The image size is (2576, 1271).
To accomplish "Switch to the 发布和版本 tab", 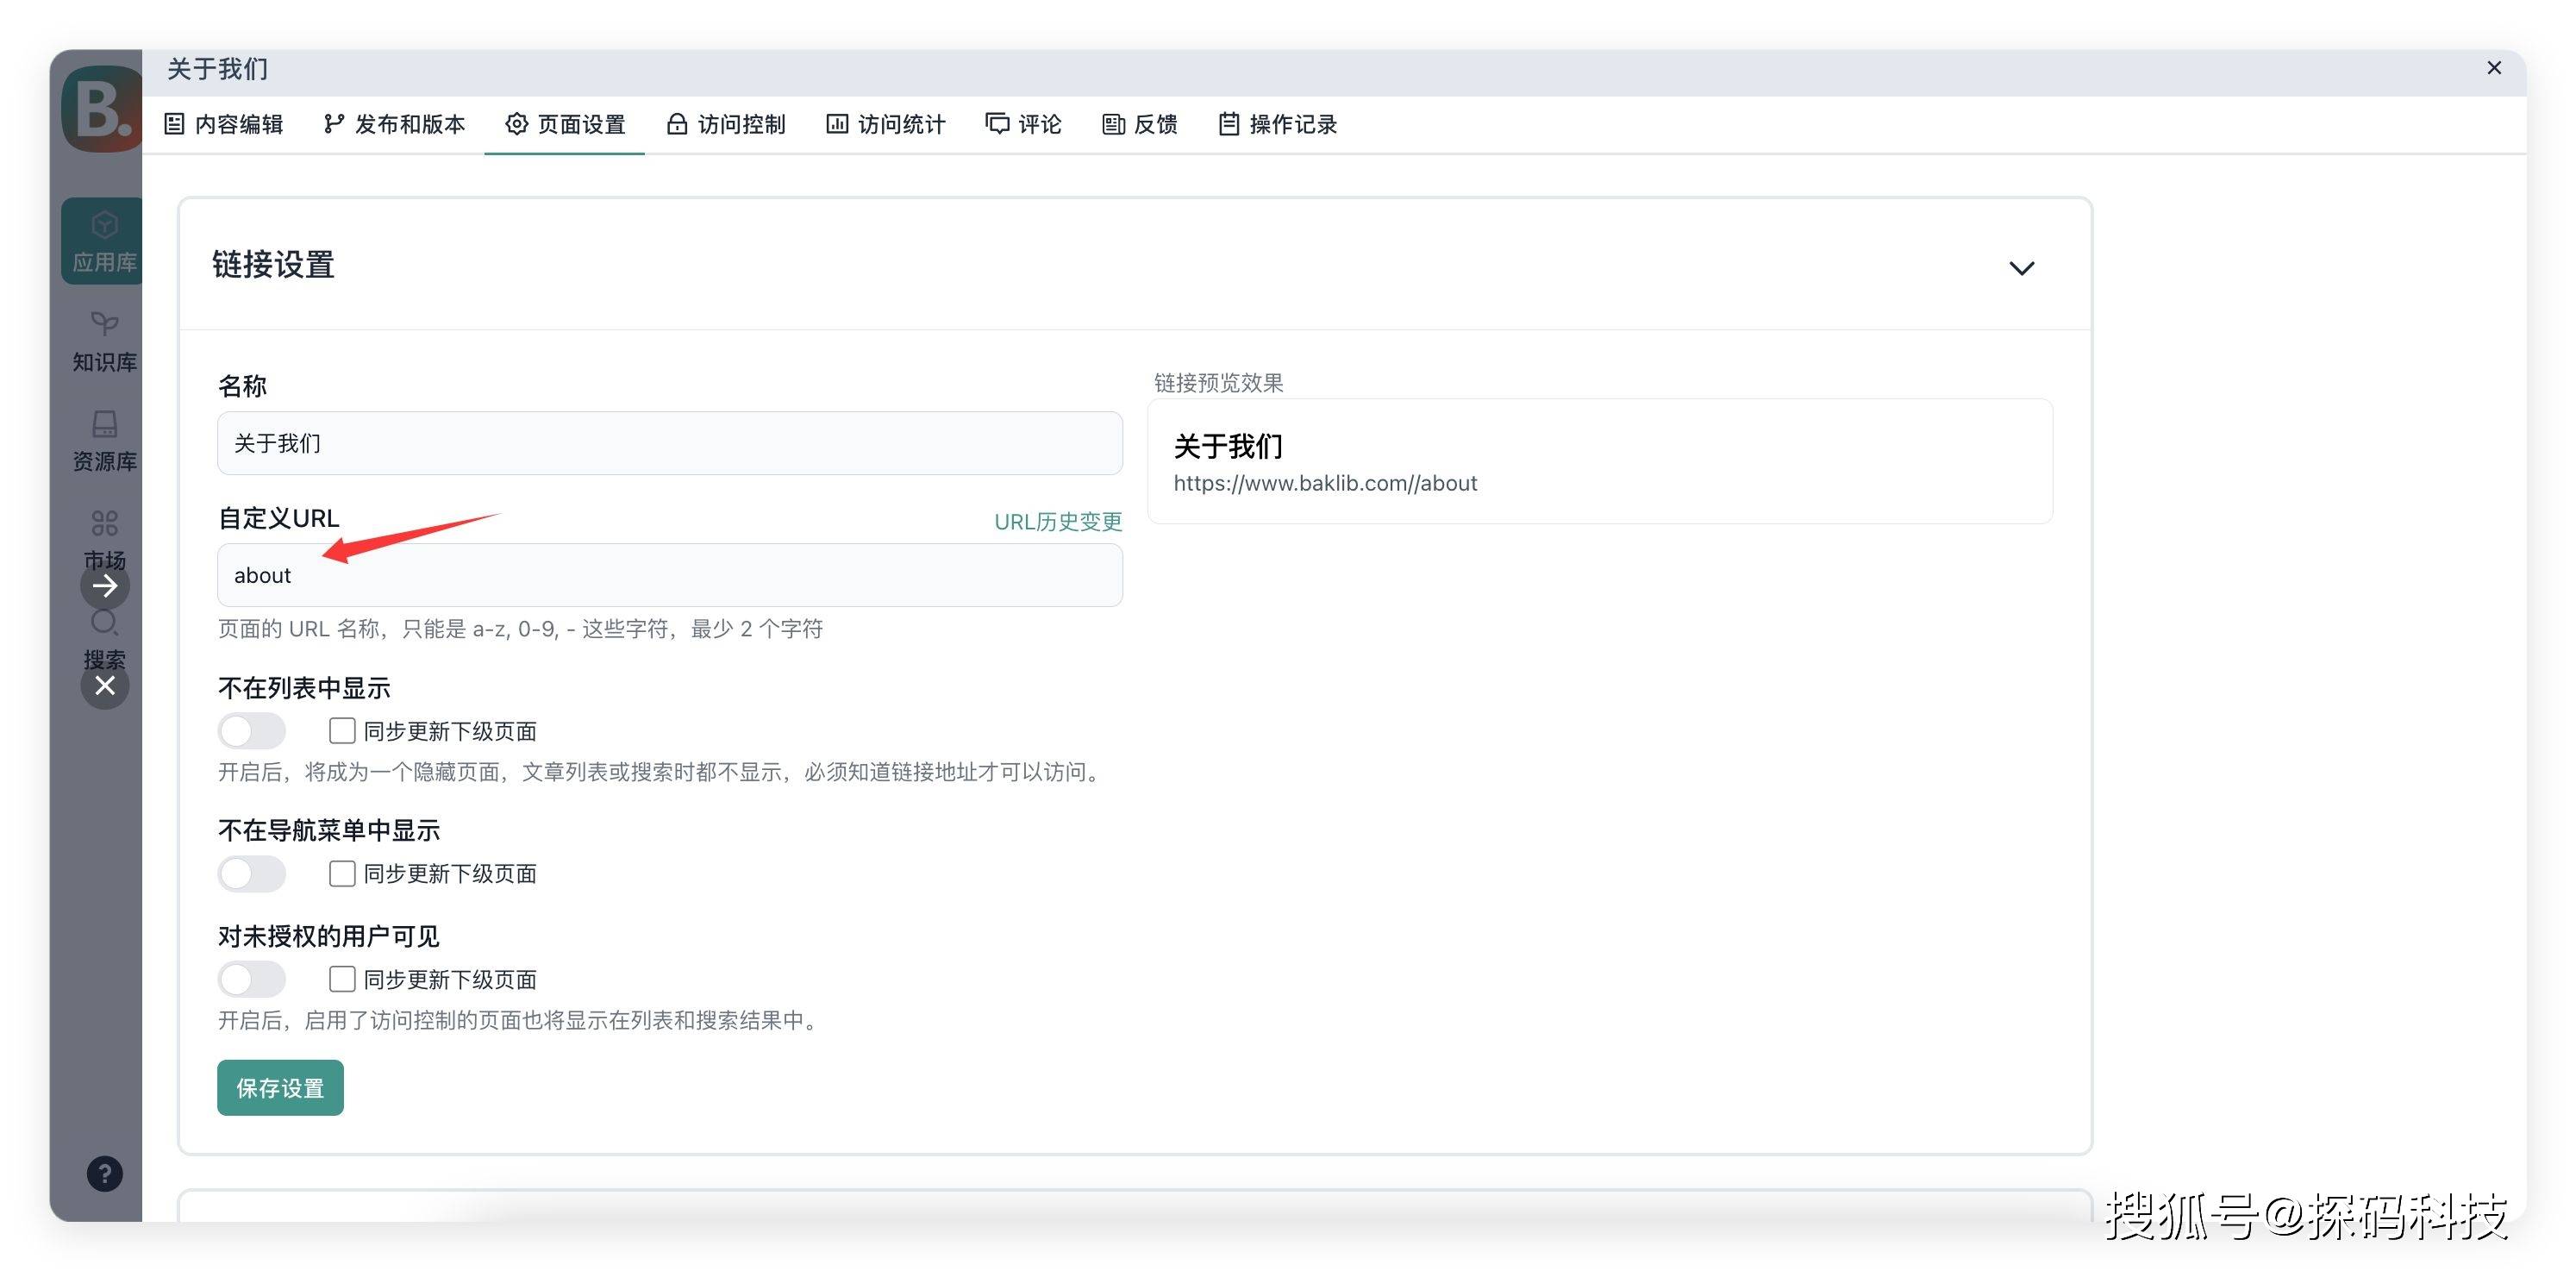I will [x=395, y=124].
